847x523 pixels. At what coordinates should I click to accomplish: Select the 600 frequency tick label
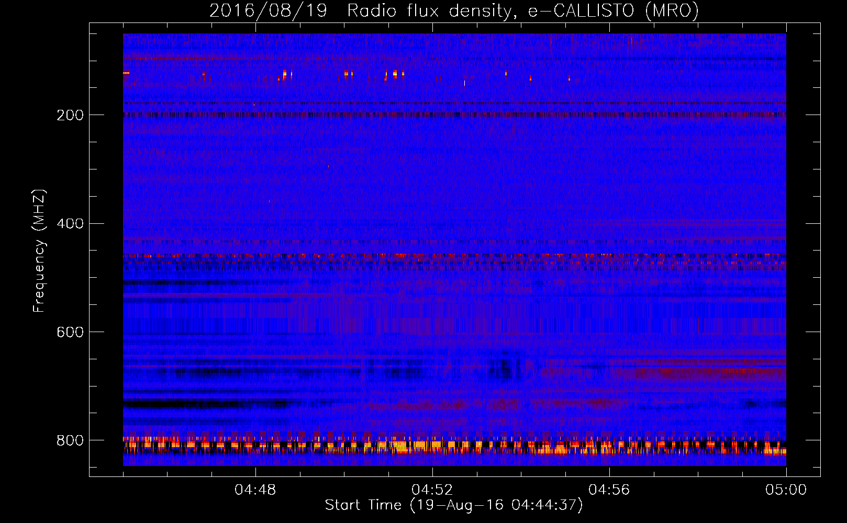(x=70, y=333)
